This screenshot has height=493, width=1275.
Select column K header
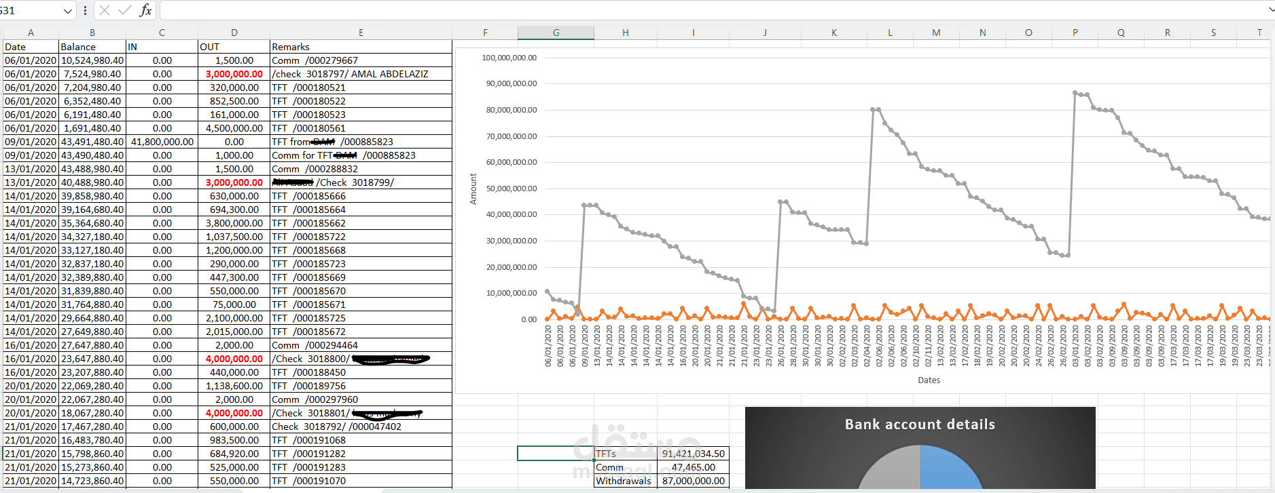[834, 33]
